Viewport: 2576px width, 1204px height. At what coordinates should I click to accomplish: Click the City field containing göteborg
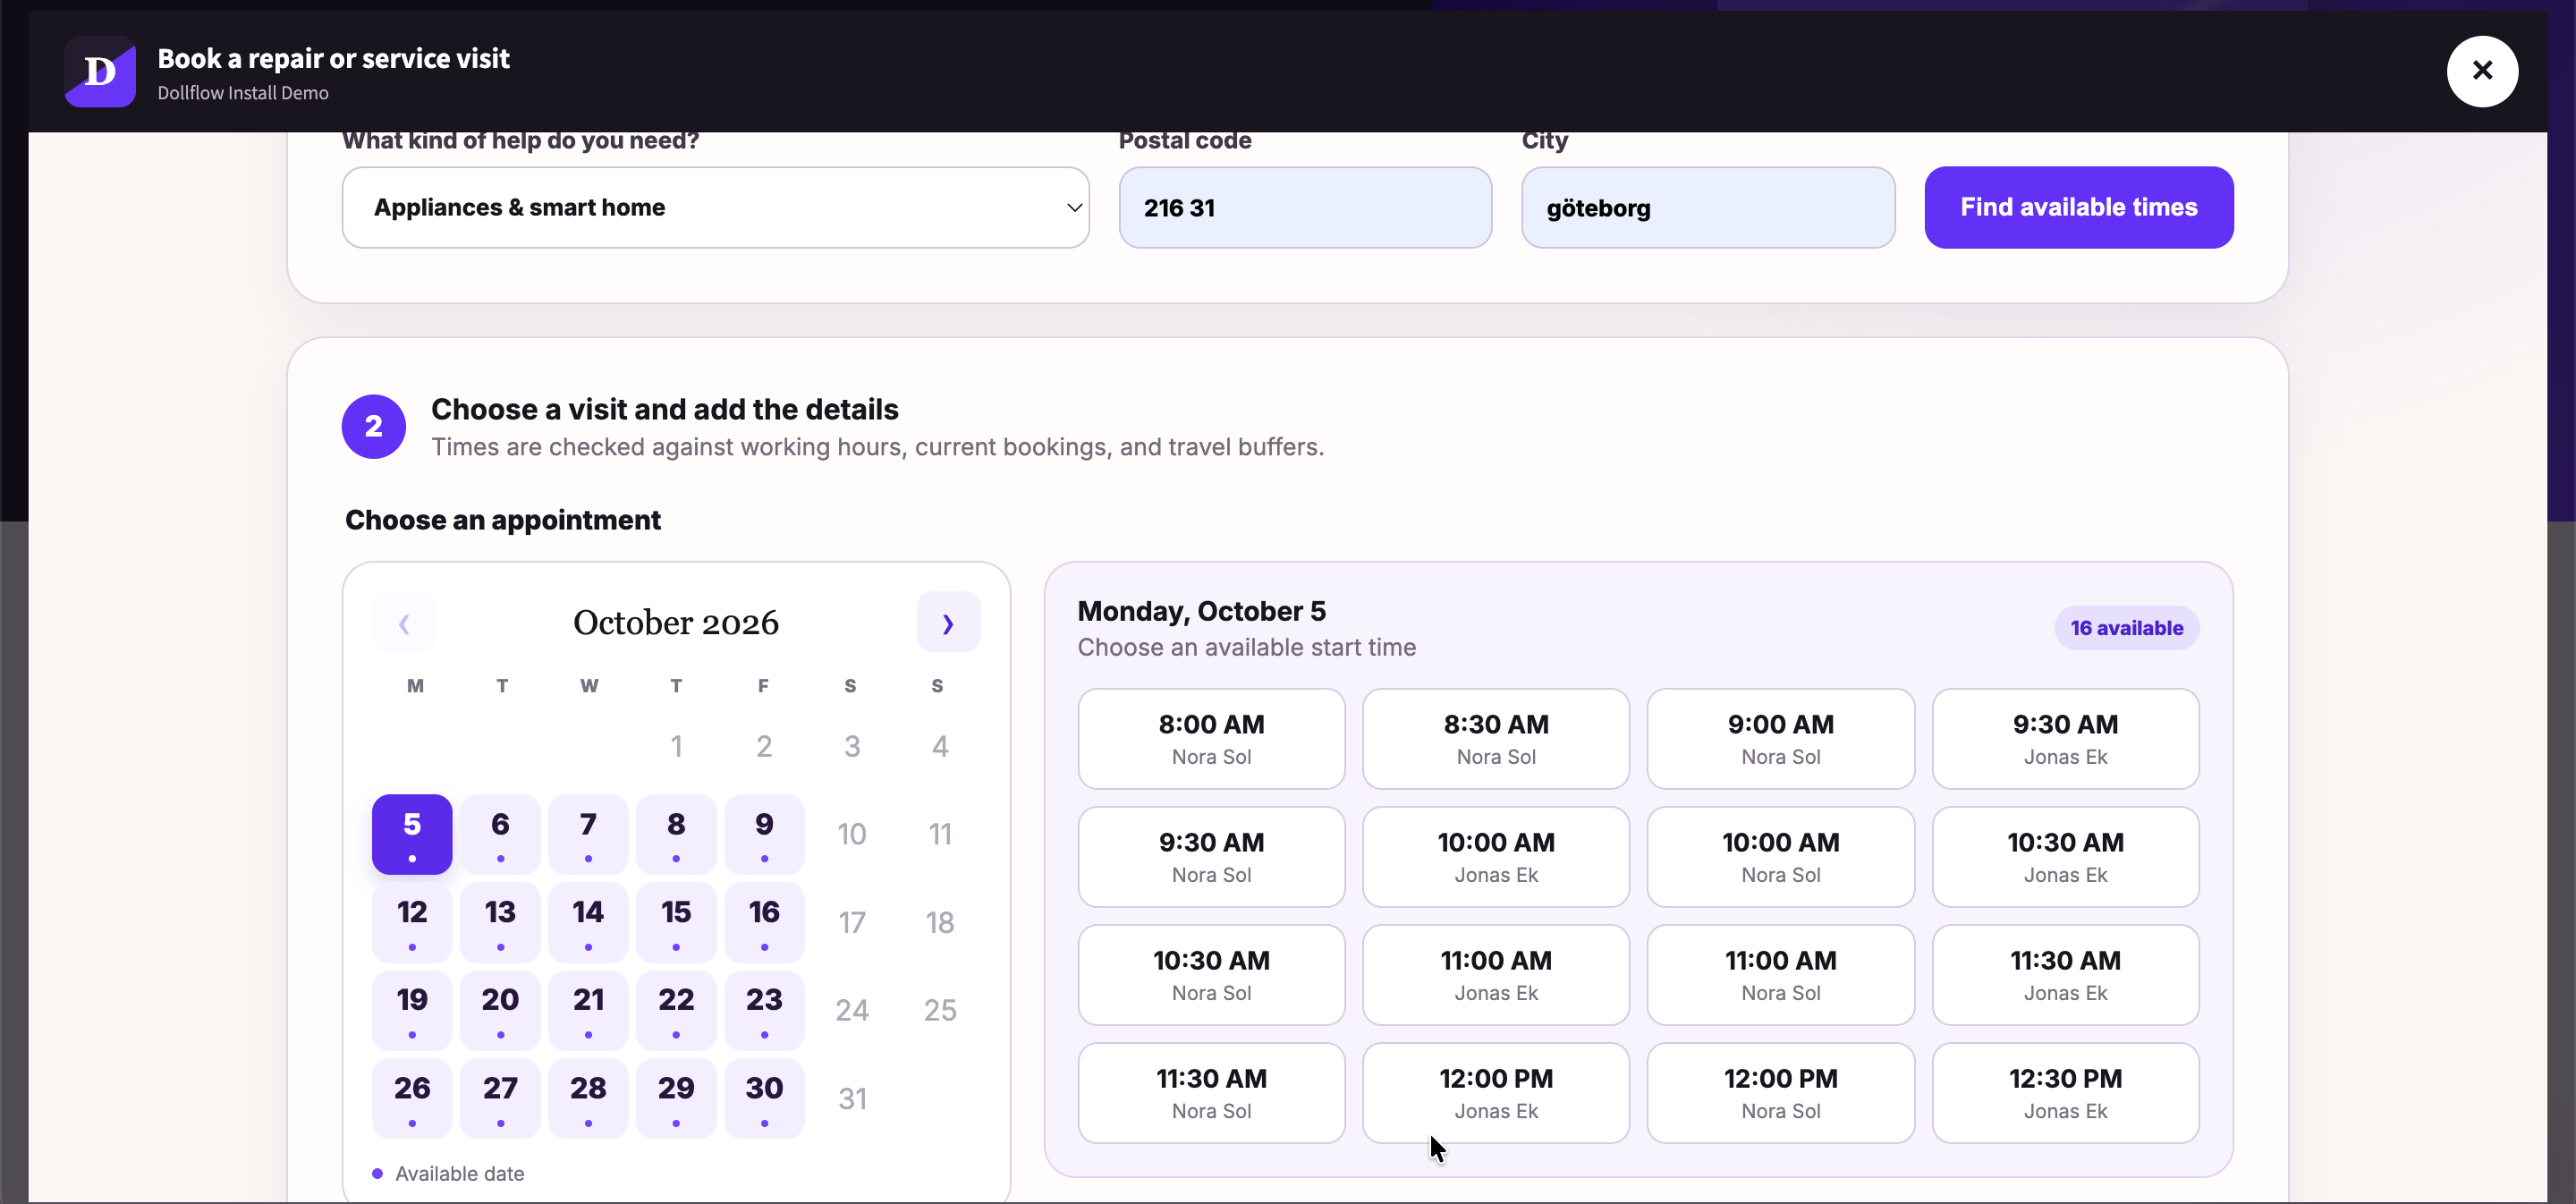1708,207
